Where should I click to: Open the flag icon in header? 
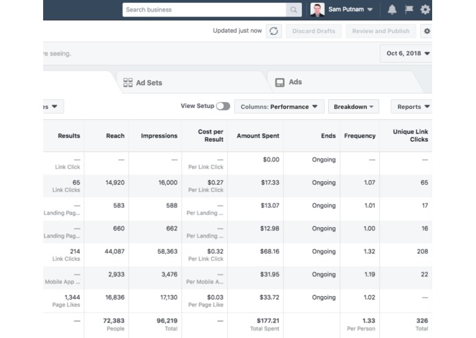pos(409,10)
